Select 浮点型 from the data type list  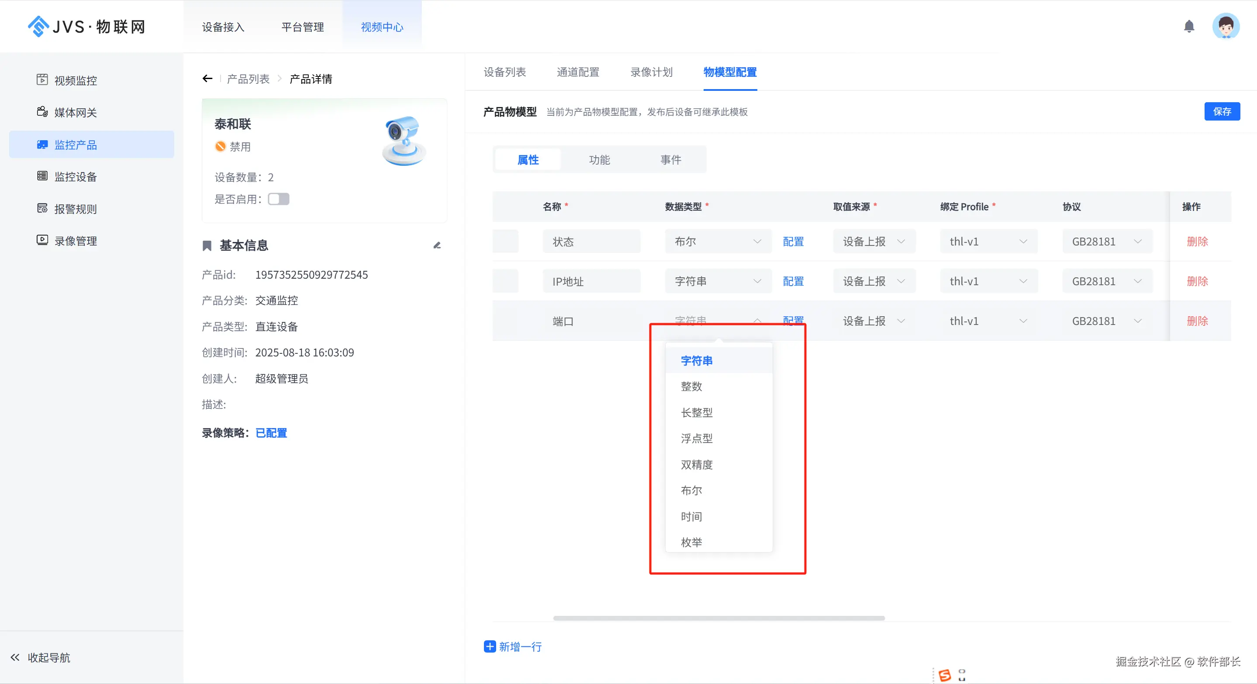[x=696, y=438]
